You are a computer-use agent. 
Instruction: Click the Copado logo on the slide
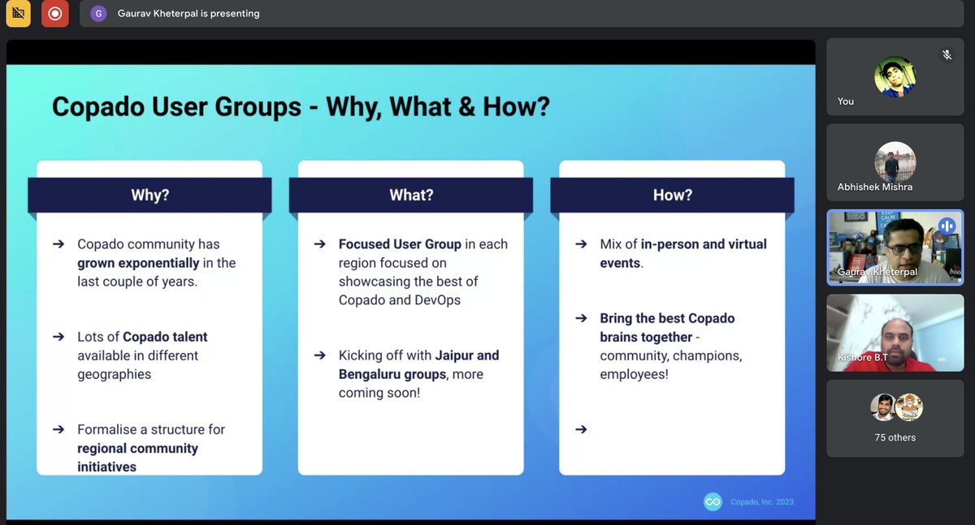click(713, 502)
